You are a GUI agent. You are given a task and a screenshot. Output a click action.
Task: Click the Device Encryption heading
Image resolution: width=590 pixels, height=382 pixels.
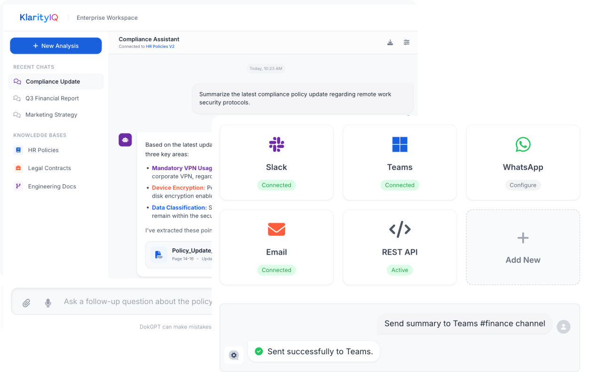(178, 187)
